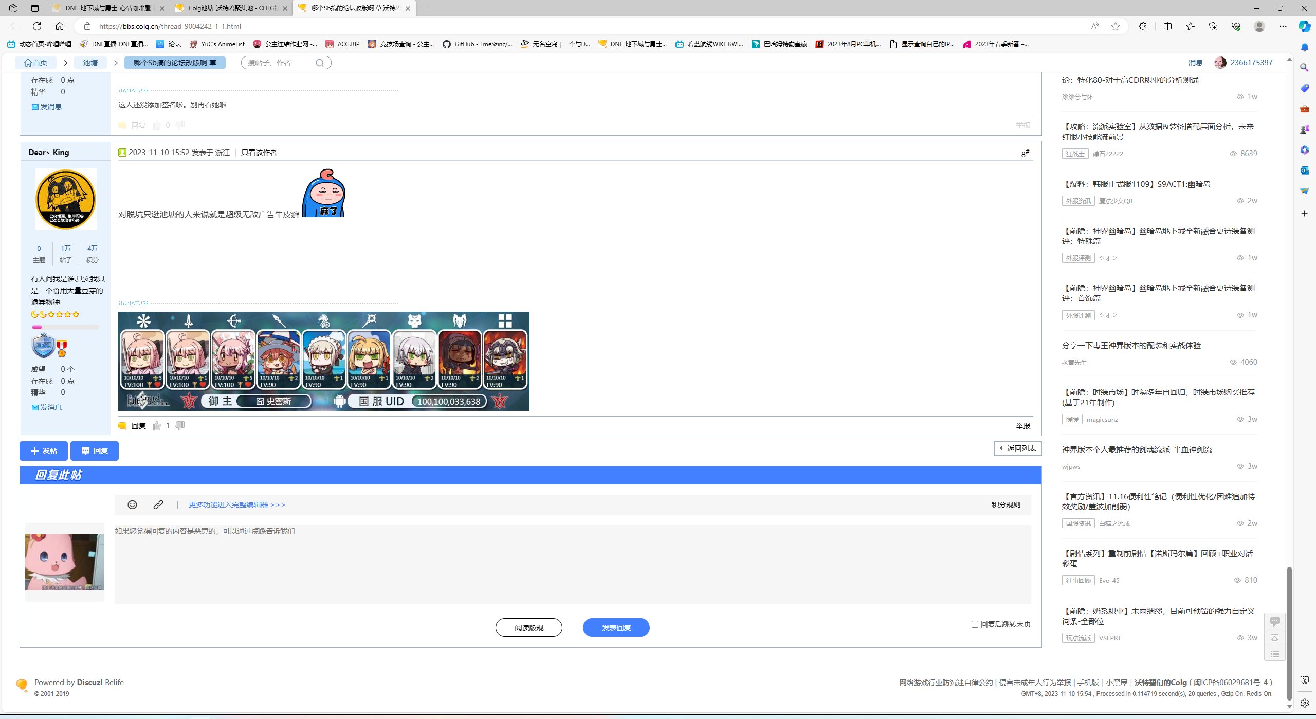
Task: Open the collections icon in browser toolbar
Action: pos(1213,26)
